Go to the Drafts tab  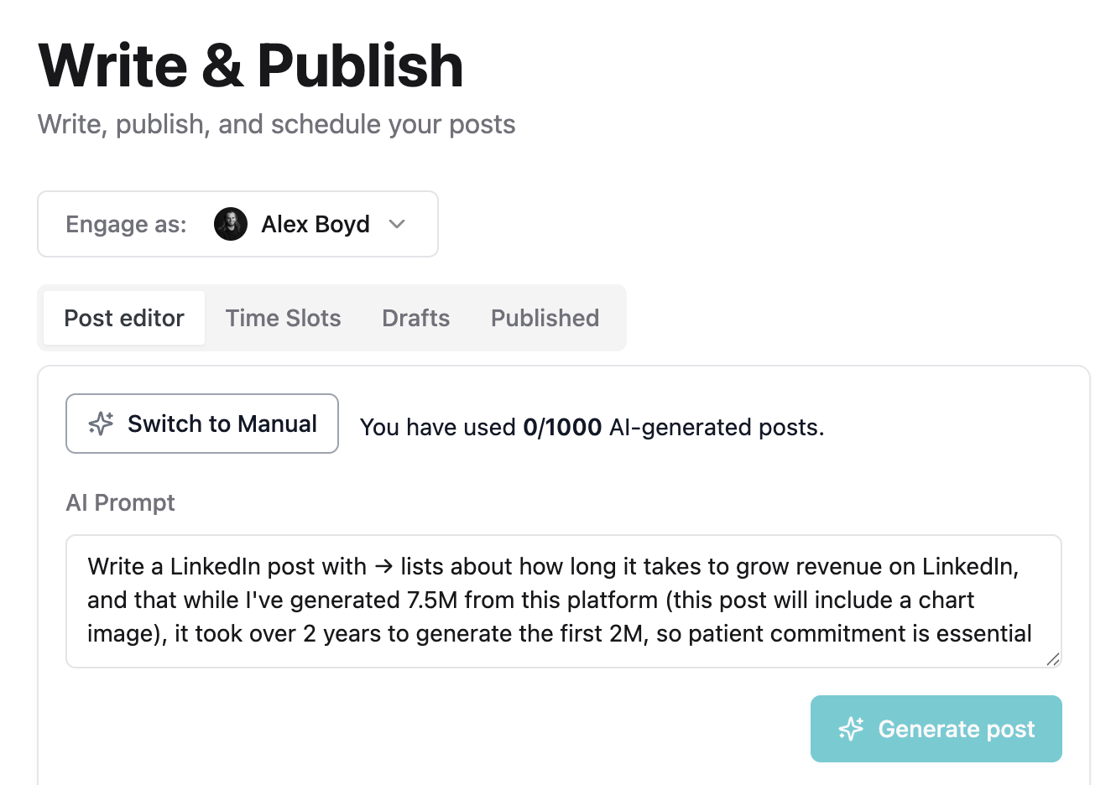[x=416, y=318]
